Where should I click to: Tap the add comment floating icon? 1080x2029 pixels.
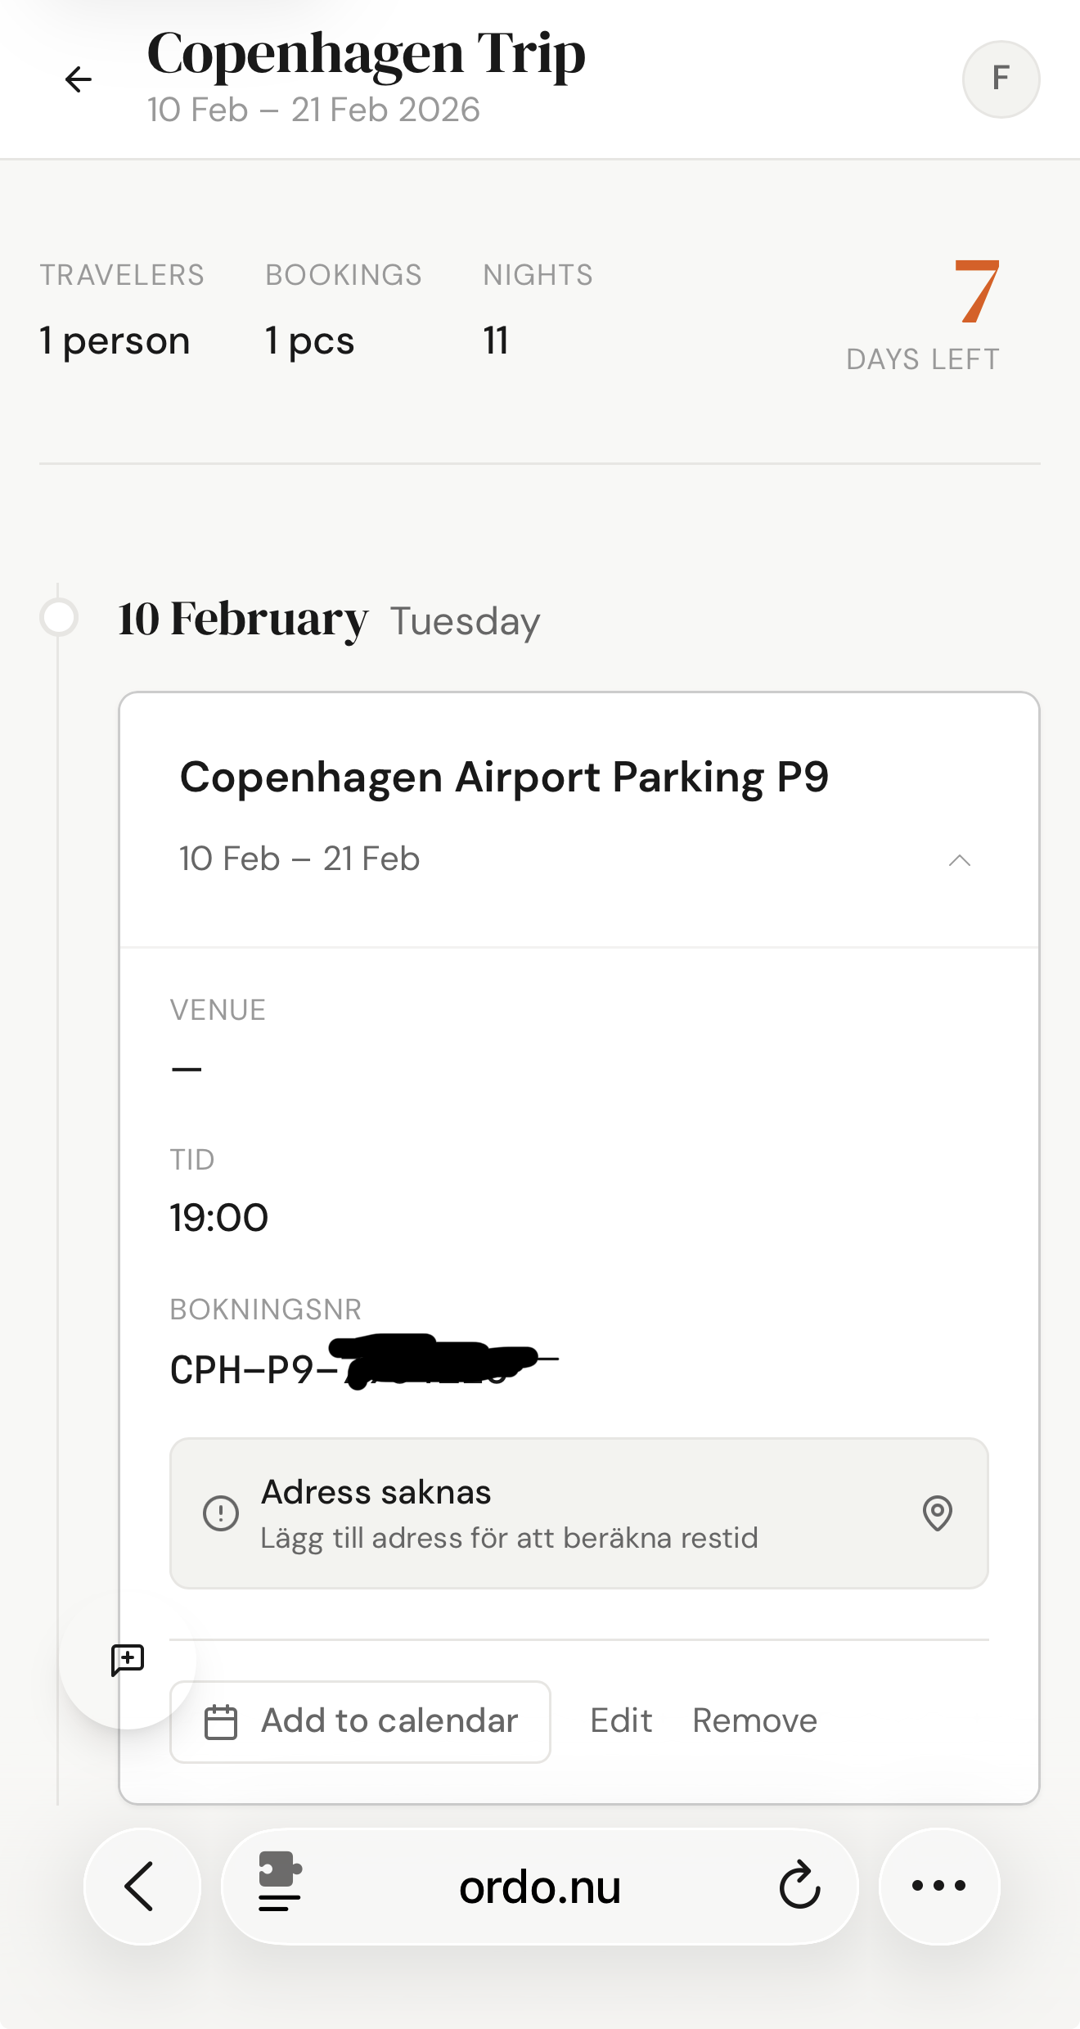tap(128, 1660)
